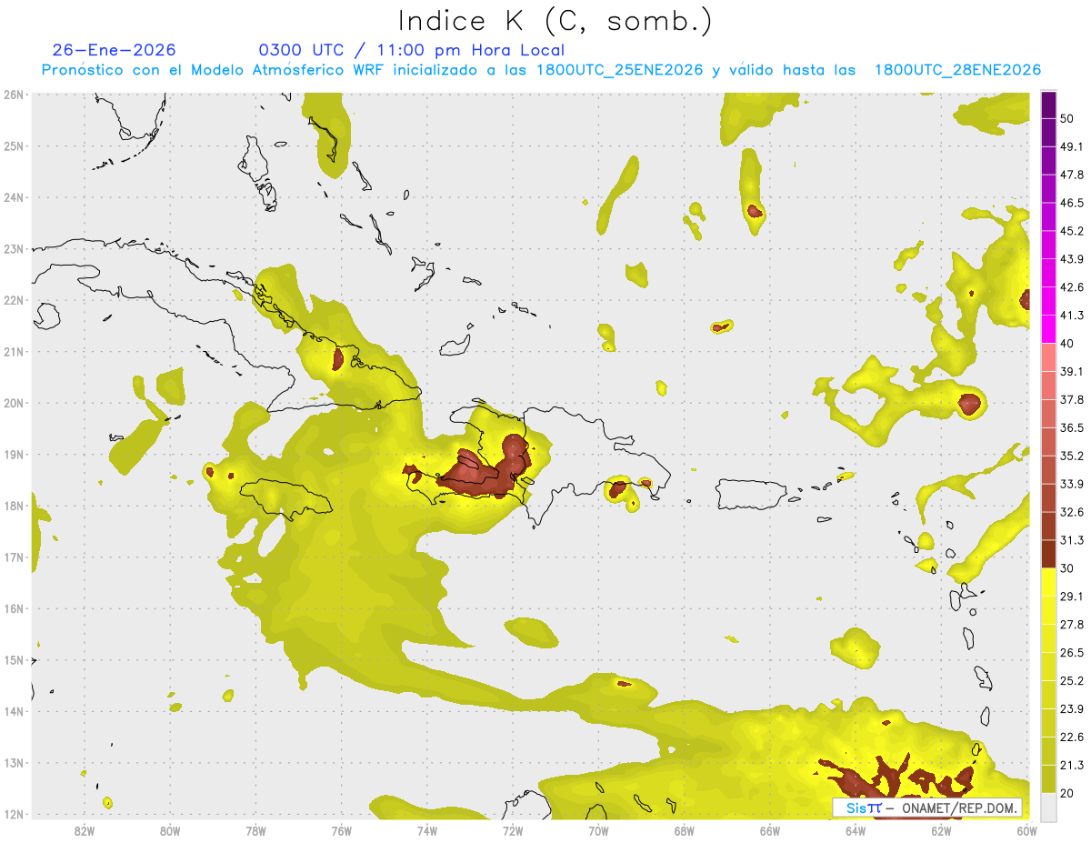This screenshot has height=843, width=1091.
Task: Click the longitude label "72W"
Action: point(513,830)
